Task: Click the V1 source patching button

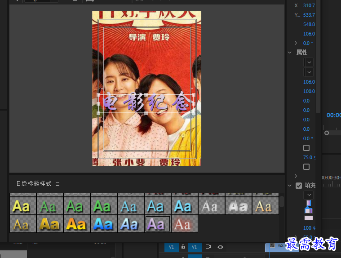Action: (171, 247)
